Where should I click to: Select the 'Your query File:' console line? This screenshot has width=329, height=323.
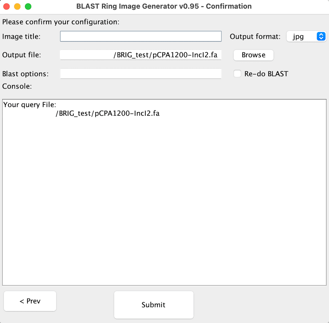[30, 104]
